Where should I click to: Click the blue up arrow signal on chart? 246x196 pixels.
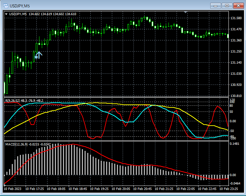39,55
